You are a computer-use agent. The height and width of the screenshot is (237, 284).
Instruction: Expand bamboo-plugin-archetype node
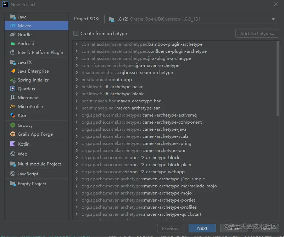coord(77,44)
